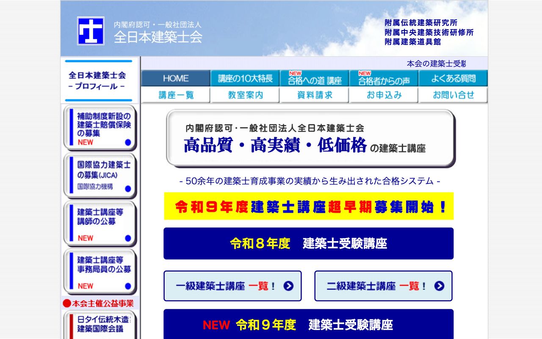542x339 pixels.
Task: Open the 資料請求 page
Action: coord(313,95)
